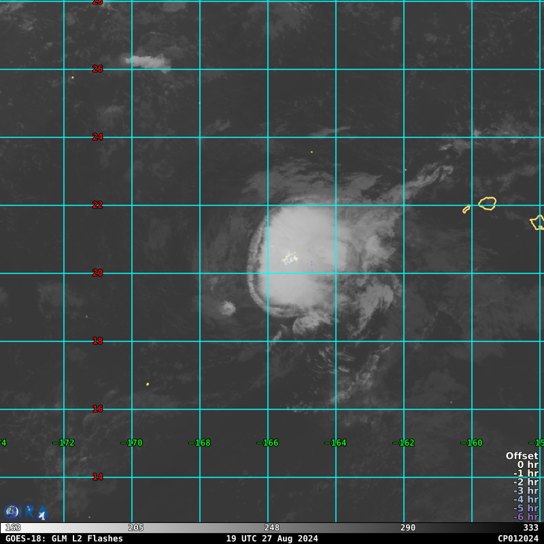Click the Offset legend heading
The image size is (544, 544).
(522, 456)
